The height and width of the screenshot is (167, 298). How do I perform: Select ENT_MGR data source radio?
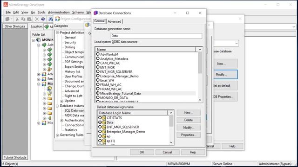(x=98, y=67)
